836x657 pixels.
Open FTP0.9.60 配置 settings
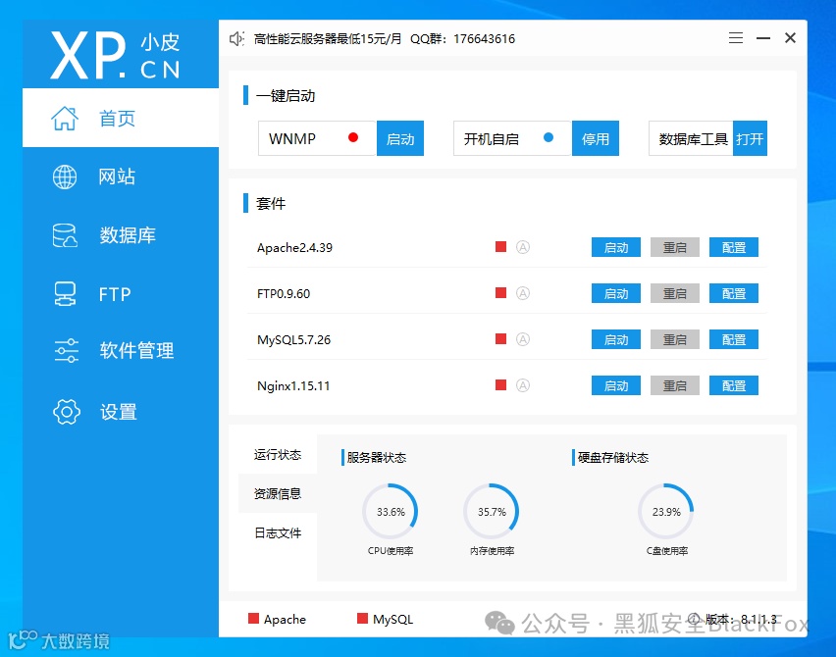pos(734,293)
